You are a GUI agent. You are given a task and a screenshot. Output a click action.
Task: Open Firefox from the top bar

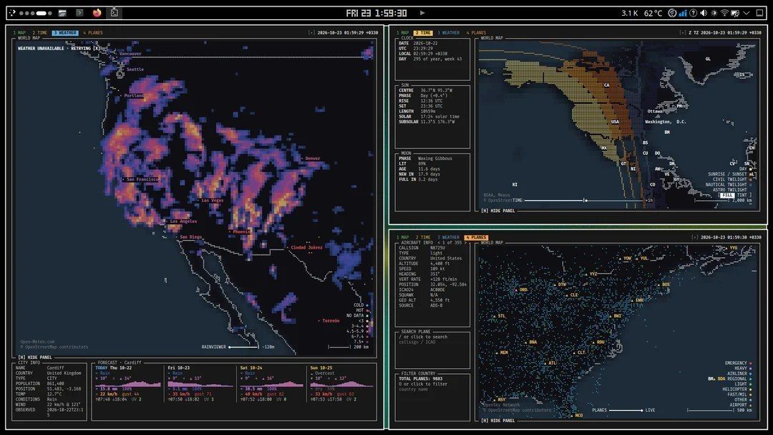click(x=97, y=13)
